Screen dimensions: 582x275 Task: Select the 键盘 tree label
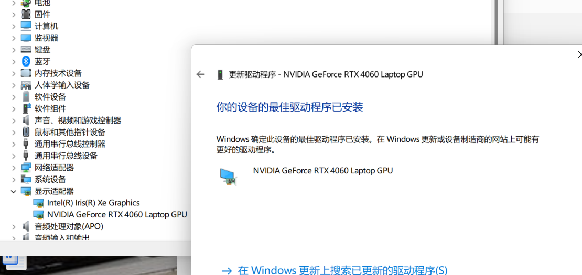(x=42, y=50)
